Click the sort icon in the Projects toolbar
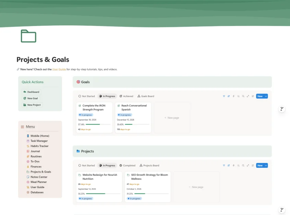This screenshot has width=290, height=215. 229,165
